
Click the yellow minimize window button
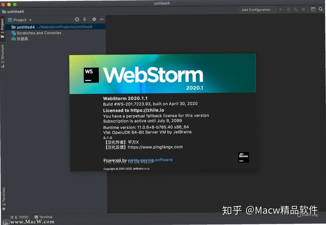pyautogui.click(x=9, y=4)
